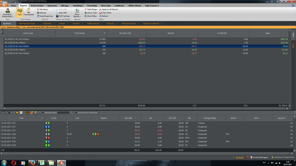This screenshot has width=296, height=166.
Task: Switch to Sessions by Day report tab
Action: pos(129,24)
